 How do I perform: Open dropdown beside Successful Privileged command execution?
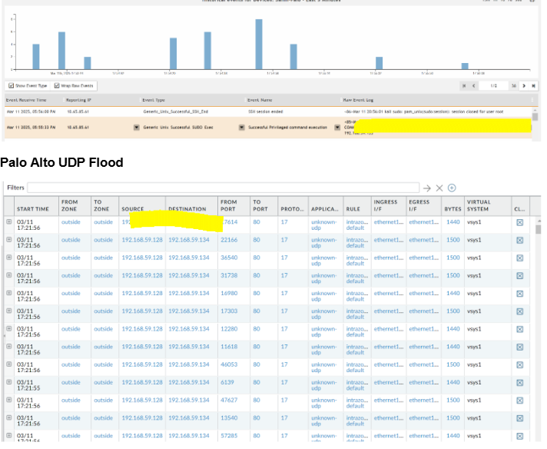tap(241, 126)
